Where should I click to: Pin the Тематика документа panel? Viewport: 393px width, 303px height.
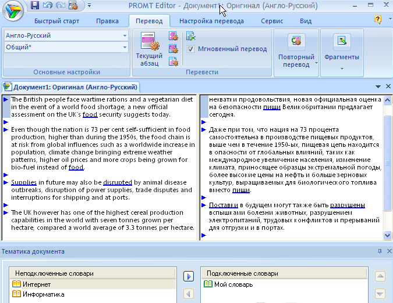(380, 251)
